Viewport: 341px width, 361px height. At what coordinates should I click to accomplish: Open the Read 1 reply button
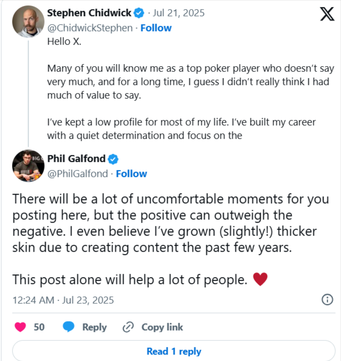tap(173, 351)
